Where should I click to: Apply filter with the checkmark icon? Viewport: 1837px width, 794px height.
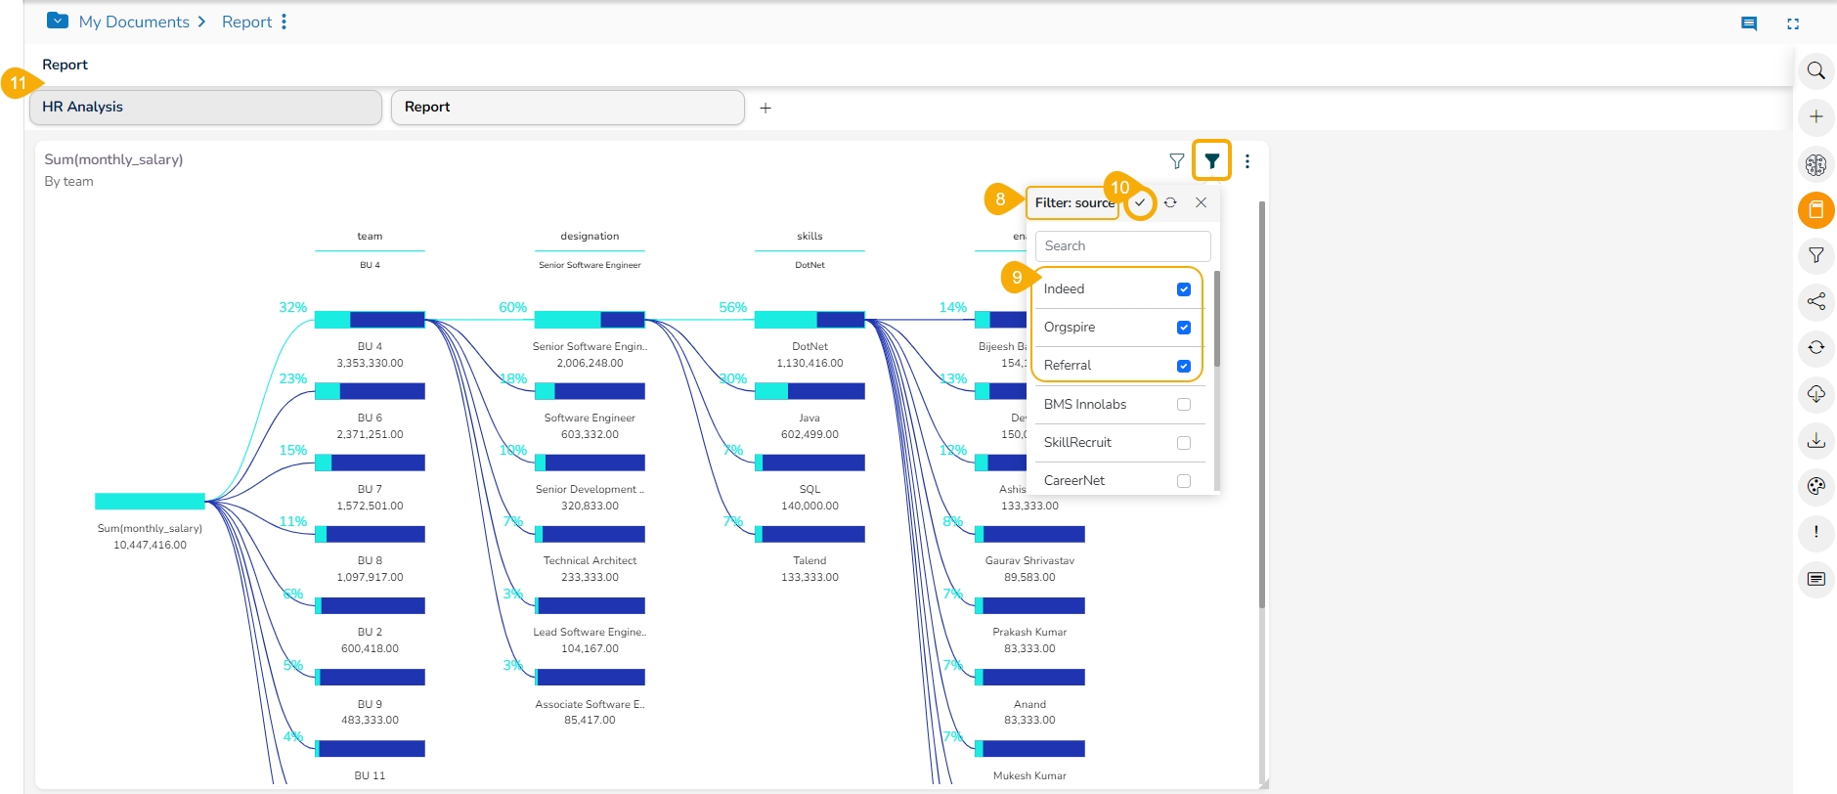pos(1140,202)
